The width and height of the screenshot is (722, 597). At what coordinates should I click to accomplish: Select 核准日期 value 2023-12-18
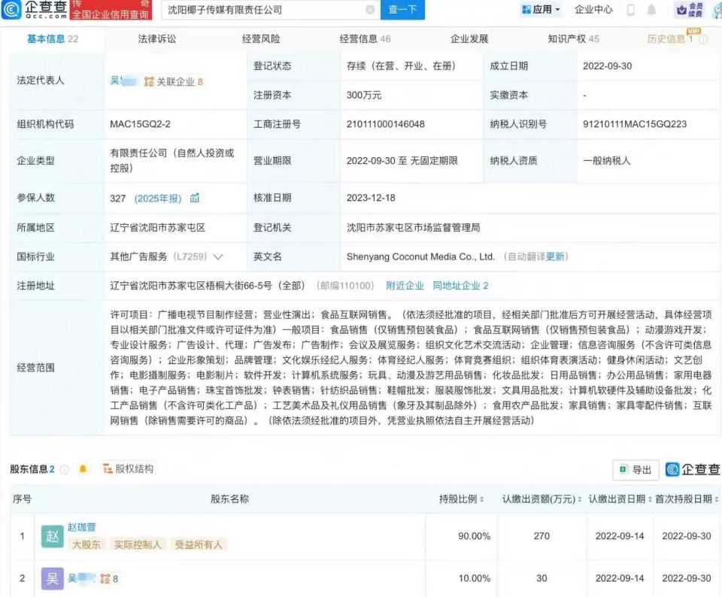[x=371, y=198]
